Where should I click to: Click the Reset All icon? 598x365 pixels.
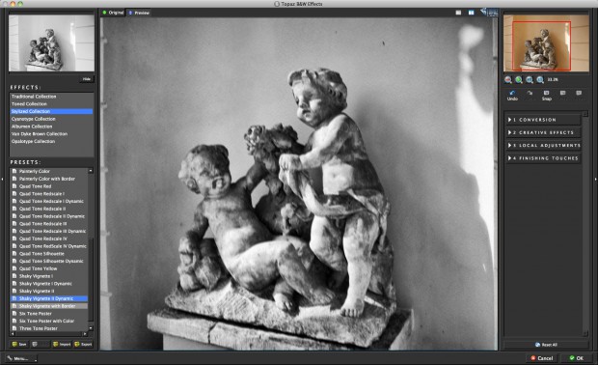[538, 345]
